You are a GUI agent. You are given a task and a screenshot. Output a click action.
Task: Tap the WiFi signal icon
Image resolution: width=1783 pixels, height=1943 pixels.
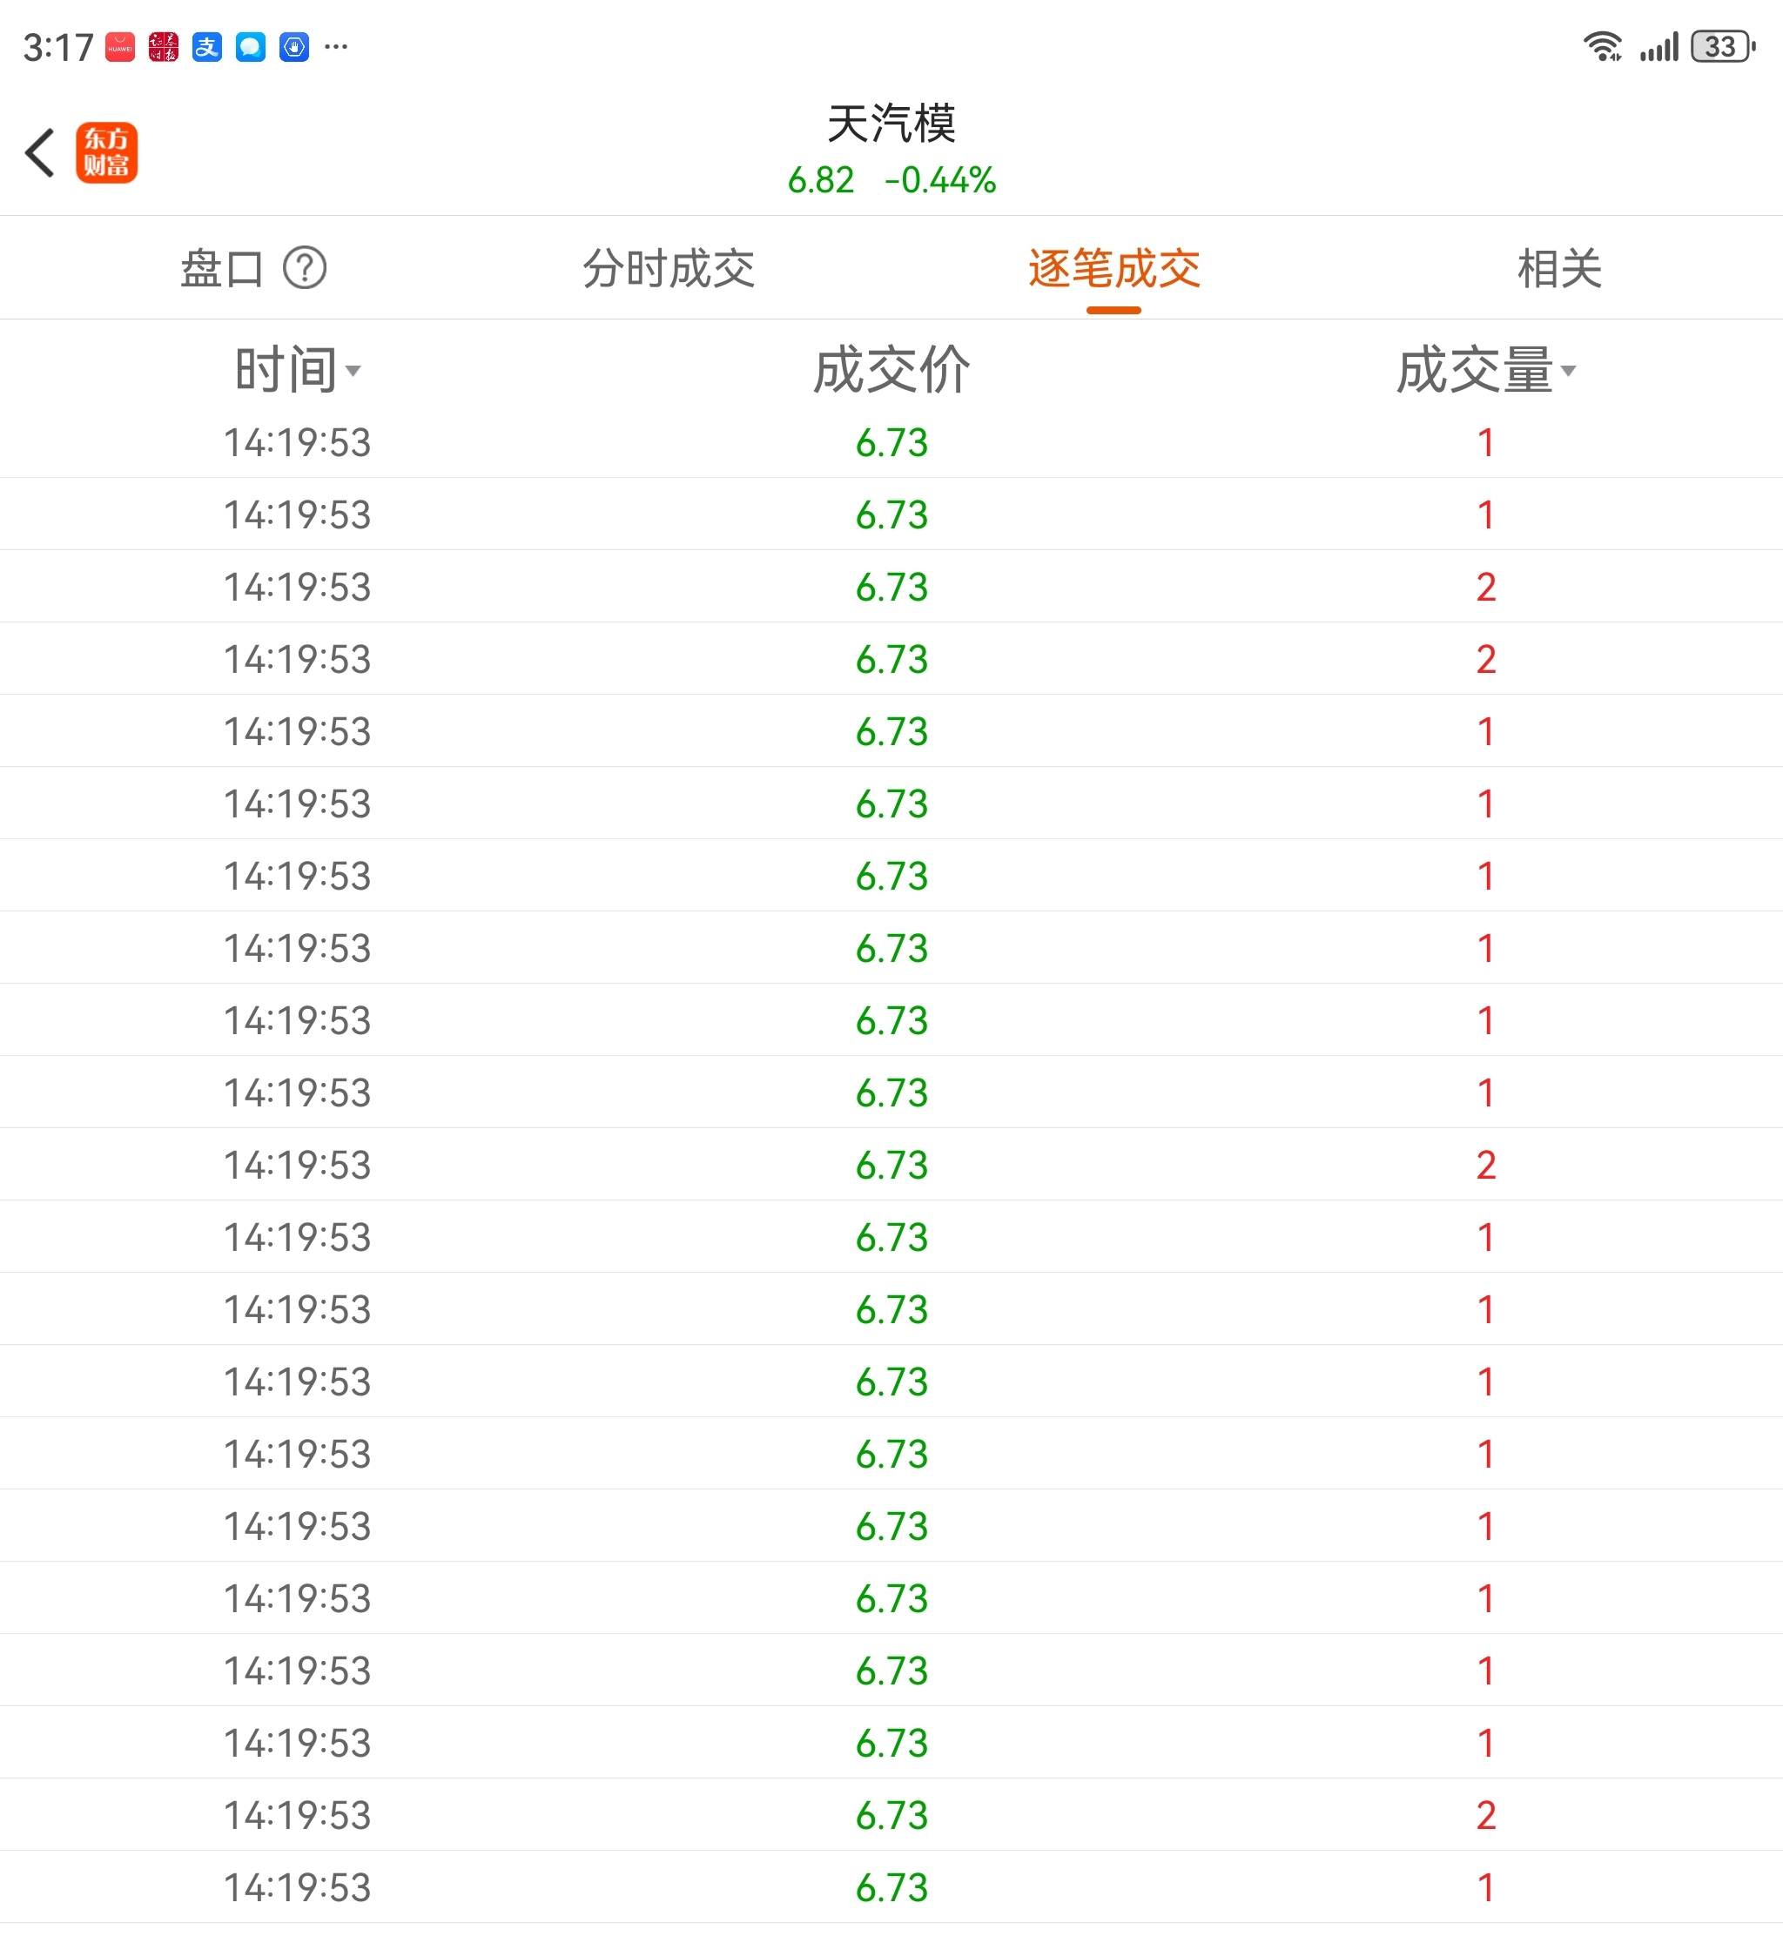coord(1602,46)
